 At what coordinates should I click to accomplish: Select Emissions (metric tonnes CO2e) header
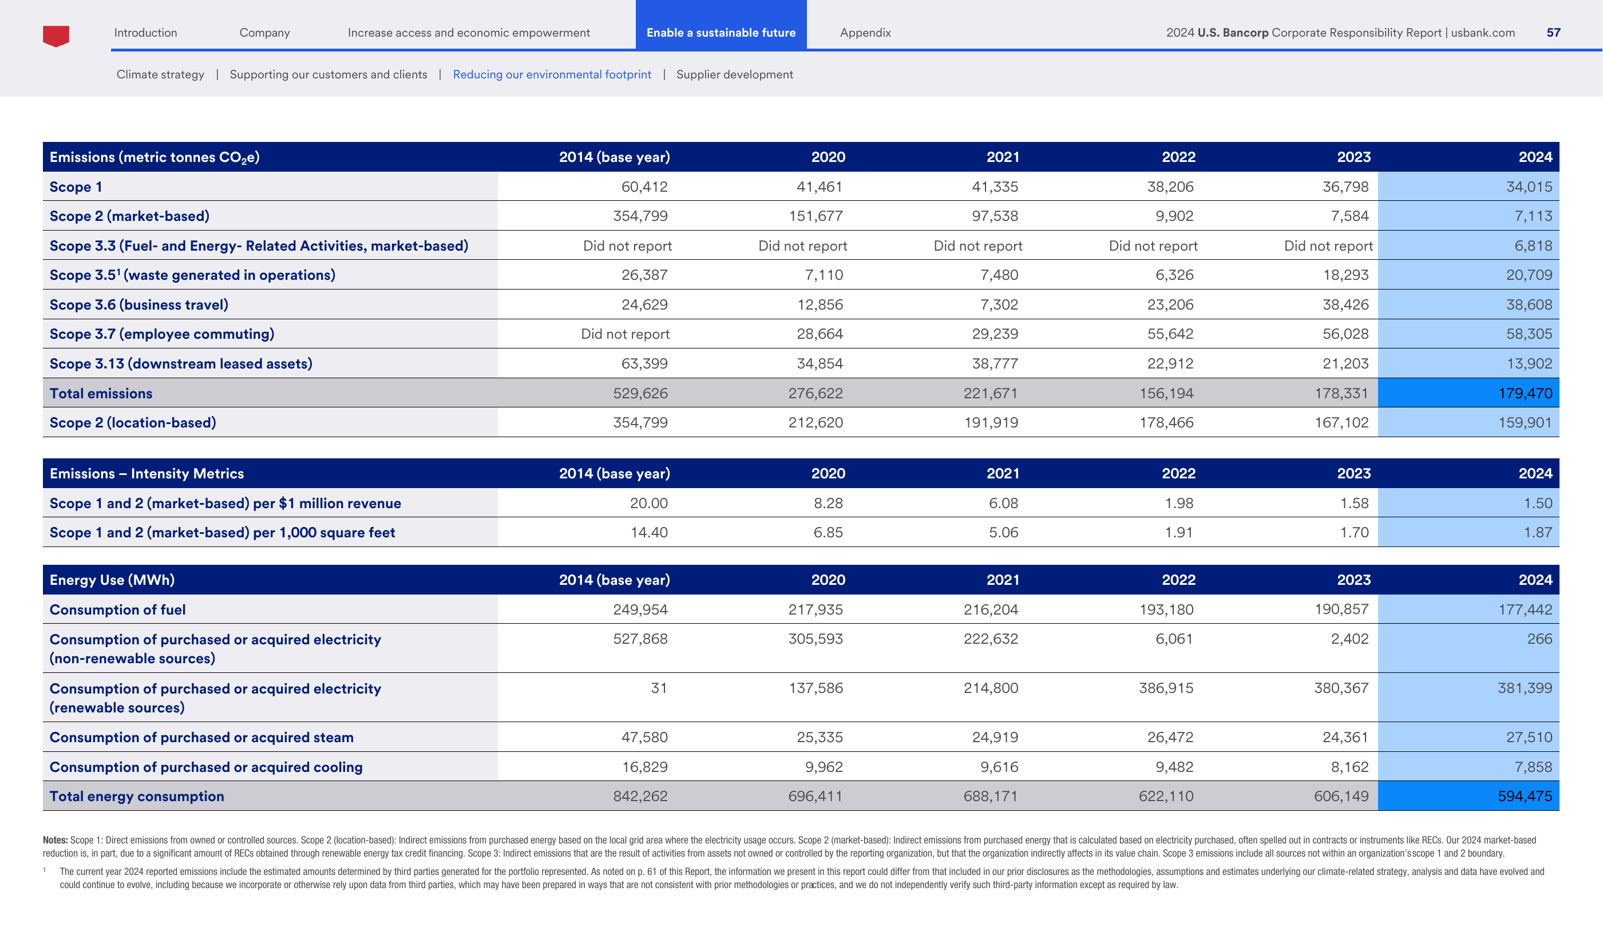(155, 157)
